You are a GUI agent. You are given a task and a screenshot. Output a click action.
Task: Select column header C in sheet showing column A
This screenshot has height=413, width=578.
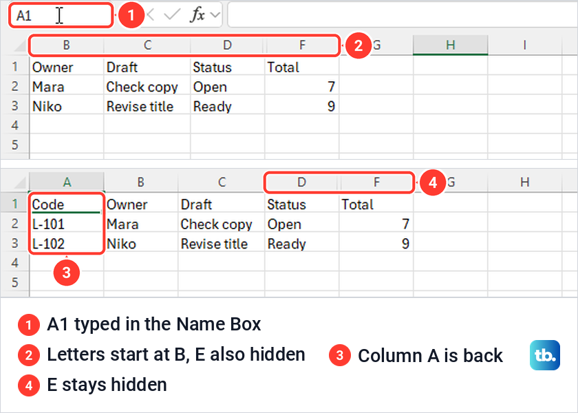(222, 182)
